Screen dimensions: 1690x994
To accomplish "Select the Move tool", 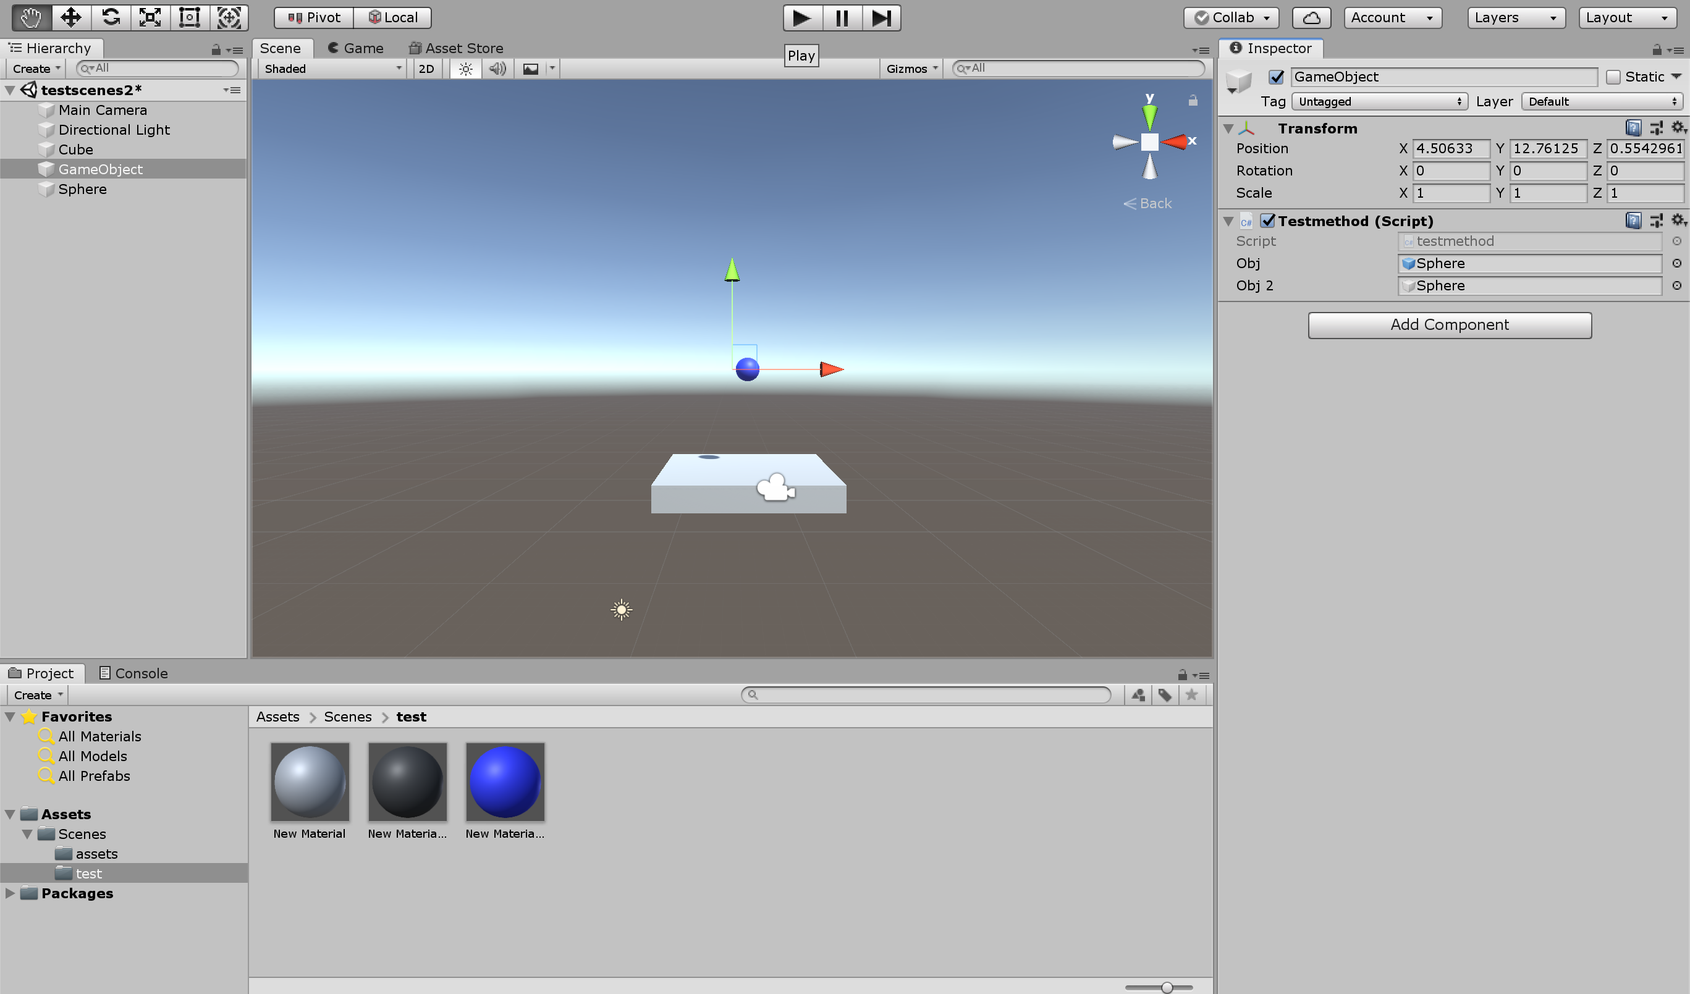I will (x=70, y=17).
